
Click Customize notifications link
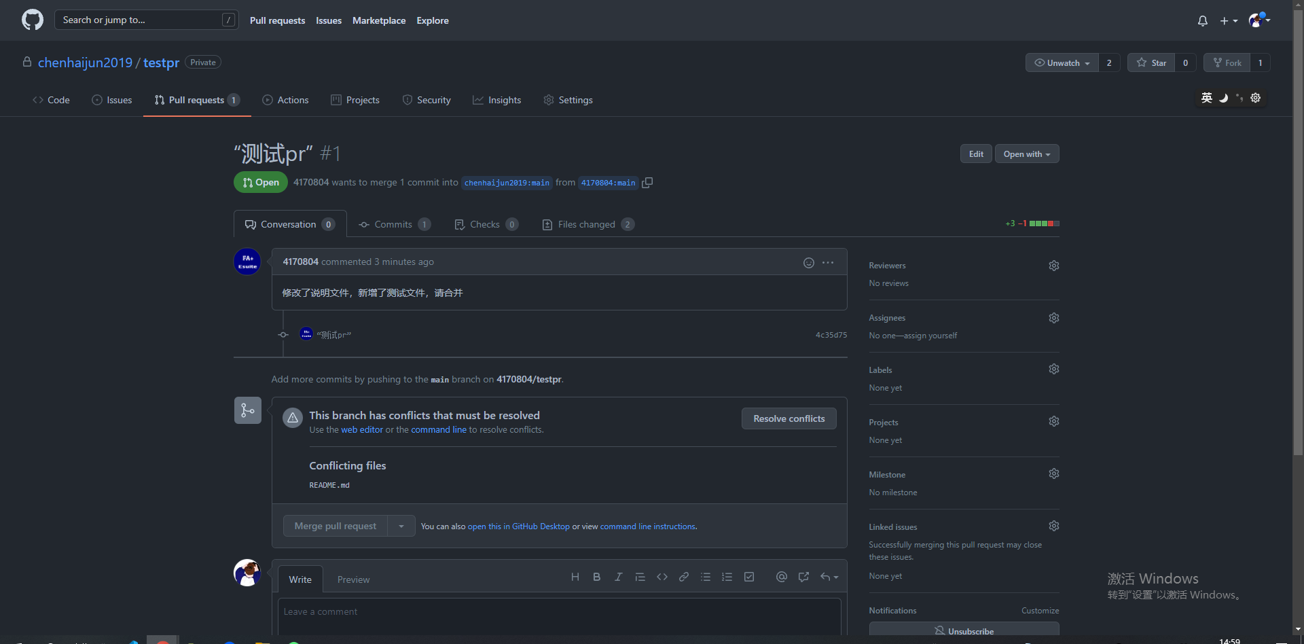click(x=1040, y=611)
